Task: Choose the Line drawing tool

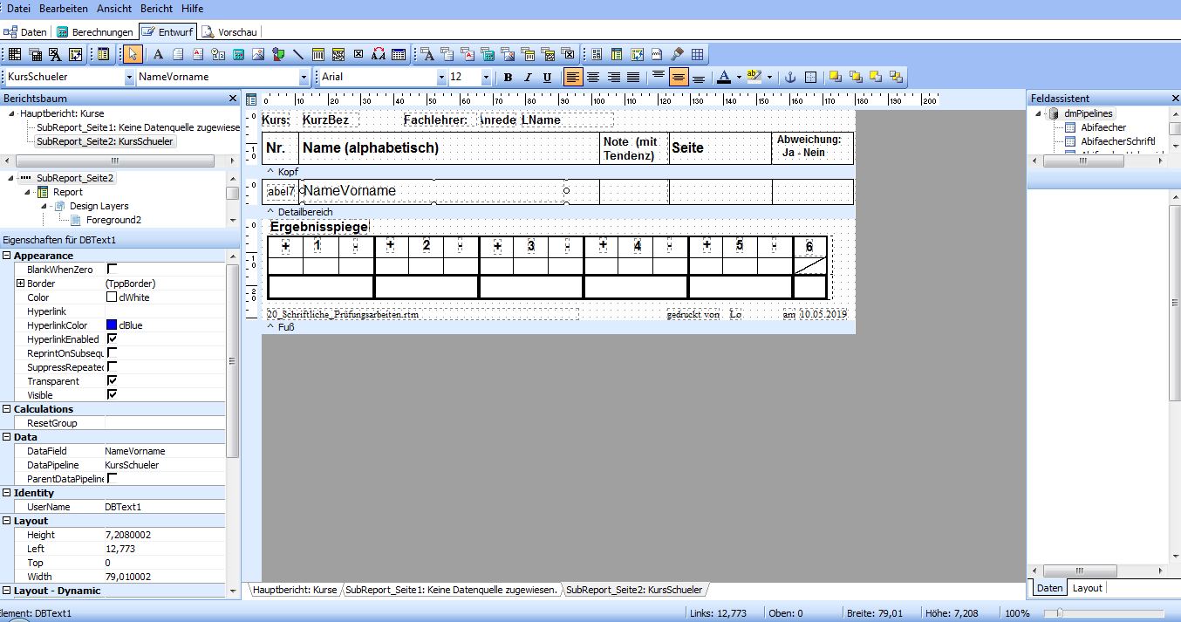Action: pyautogui.click(x=298, y=54)
